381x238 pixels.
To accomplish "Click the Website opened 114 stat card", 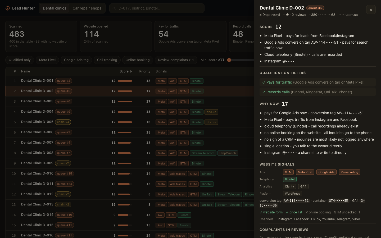I will tap(116, 36).
